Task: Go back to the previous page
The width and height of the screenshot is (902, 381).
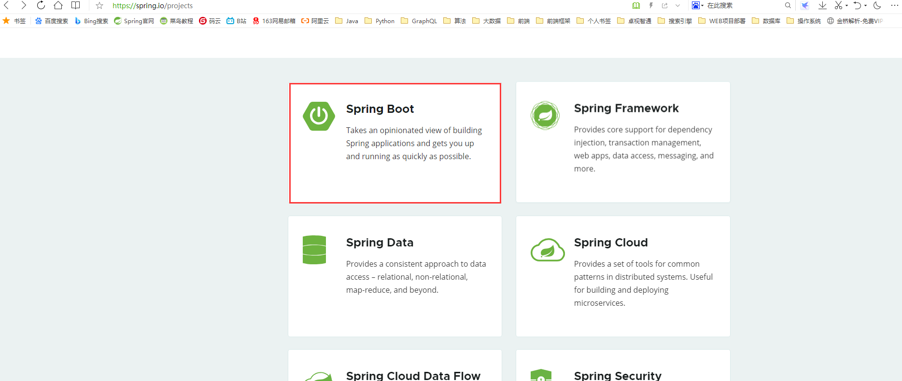Action: click(x=6, y=5)
